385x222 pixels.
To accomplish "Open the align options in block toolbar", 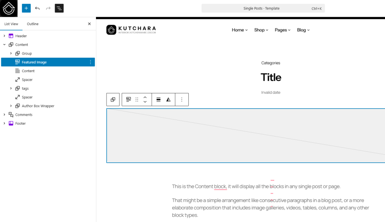I will coord(158,100).
